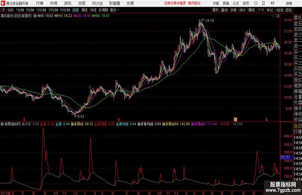Click the F10 toolbar button
The image size is (302, 195).
pos(261,10)
